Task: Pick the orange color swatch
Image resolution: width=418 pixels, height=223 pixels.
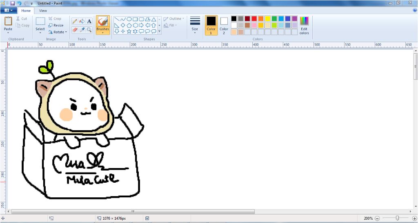Action: pyautogui.click(x=261, y=19)
